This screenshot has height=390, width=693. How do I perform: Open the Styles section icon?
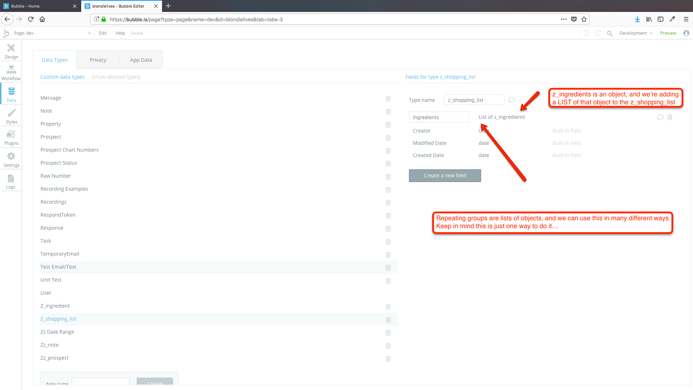tap(11, 116)
